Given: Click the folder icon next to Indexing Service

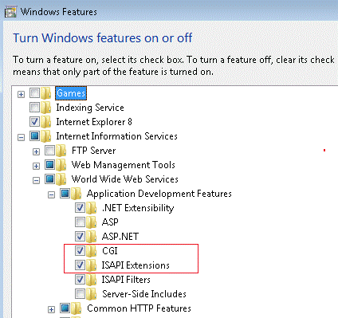Looking at the screenshot, I should click(46, 108).
